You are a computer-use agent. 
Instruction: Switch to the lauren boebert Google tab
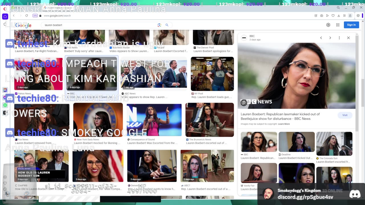point(60,8)
